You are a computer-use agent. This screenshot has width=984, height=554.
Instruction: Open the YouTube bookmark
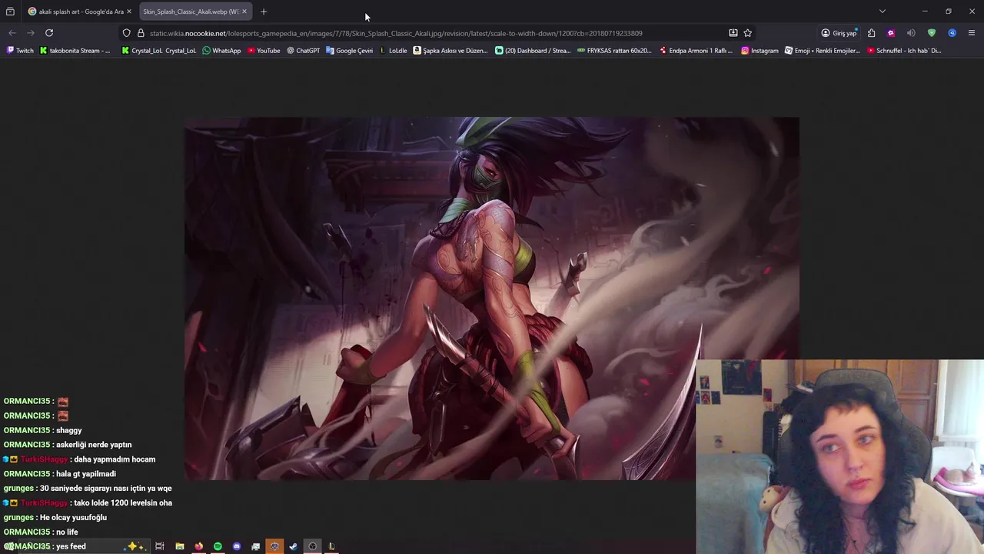click(x=264, y=51)
